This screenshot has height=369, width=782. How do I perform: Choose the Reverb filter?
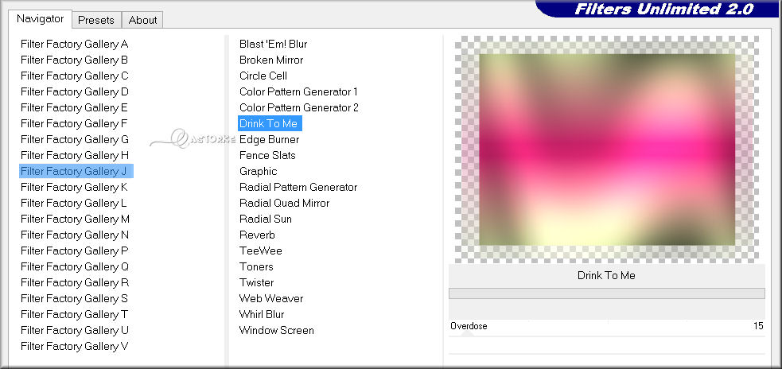[x=257, y=235]
